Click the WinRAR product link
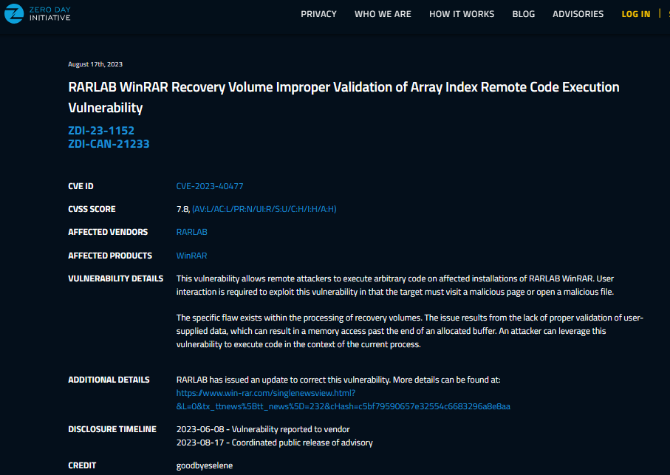This screenshot has height=475, width=670. pos(192,256)
